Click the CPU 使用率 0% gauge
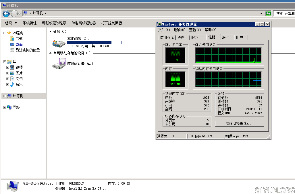Screen dimensions: 295x194 [x=175, y=55]
